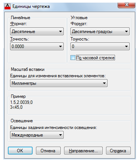The height and width of the screenshot is (162, 139).
Task: Click the AutoCAD icon in title bar
Action: 7,6
